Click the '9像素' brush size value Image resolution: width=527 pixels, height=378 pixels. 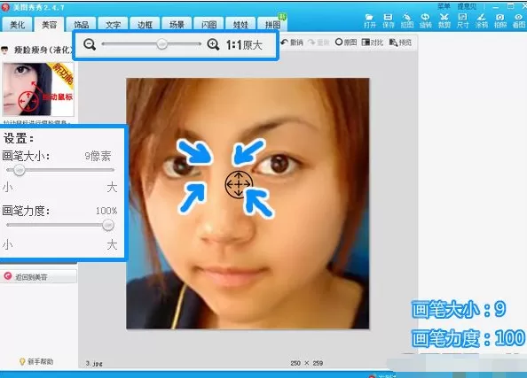98,156
